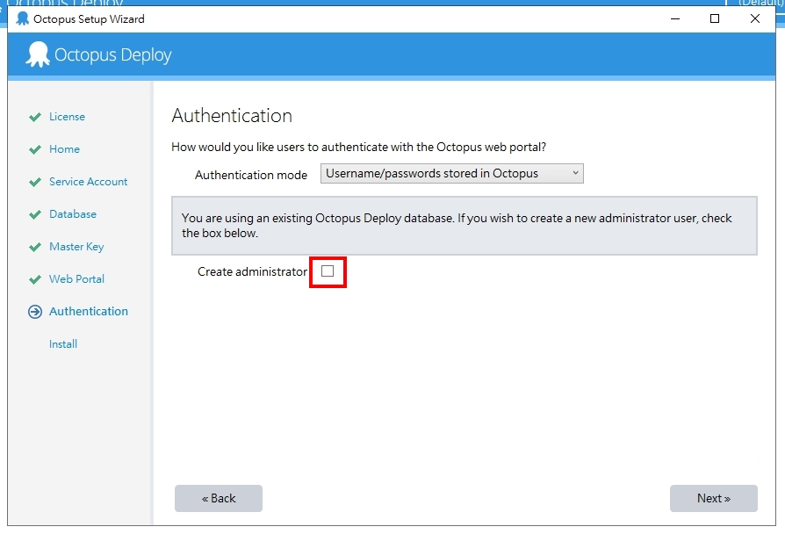The height and width of the screenshot is (534, 785).
Task: Select the Master Key step
Action: (x=76, y=247)
